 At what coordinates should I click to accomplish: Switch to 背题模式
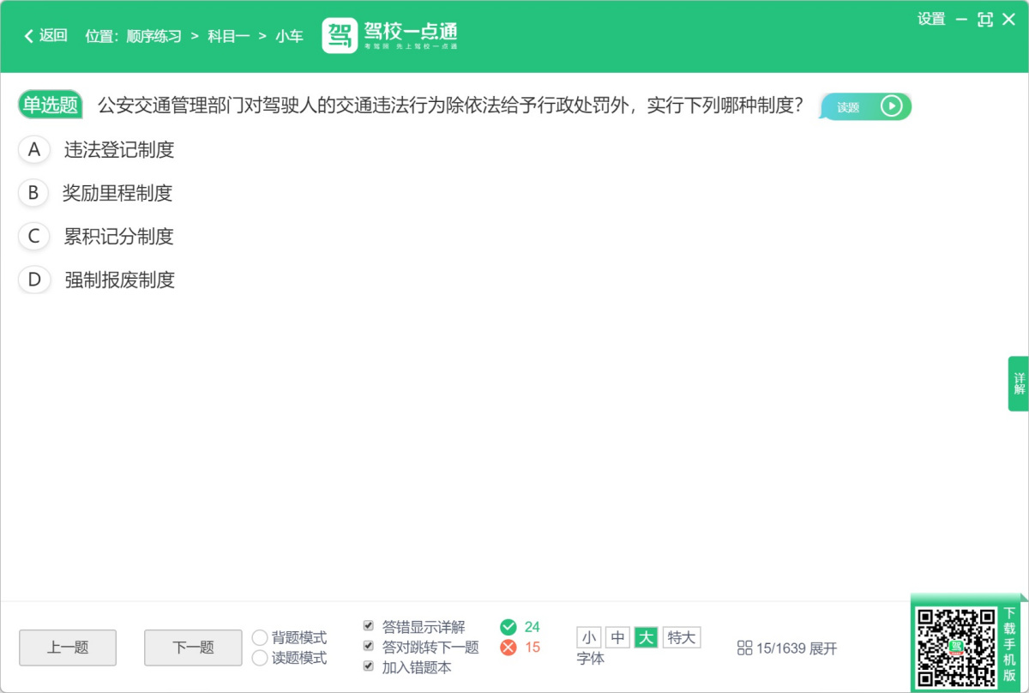pyautogui.click(x=260, y=637)
